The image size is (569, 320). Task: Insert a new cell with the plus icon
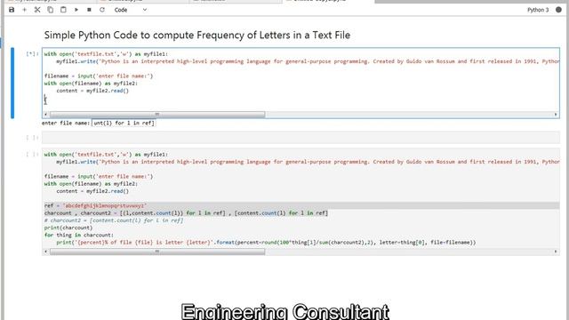[24, 10]
